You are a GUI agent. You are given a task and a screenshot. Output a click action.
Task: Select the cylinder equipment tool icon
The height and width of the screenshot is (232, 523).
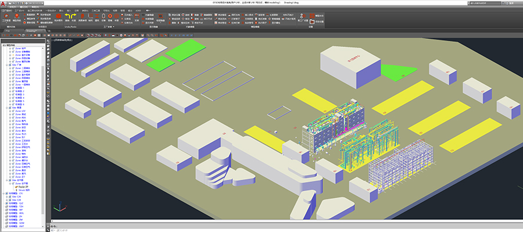point(103,16)
